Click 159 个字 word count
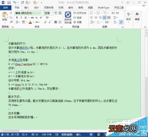 click(47, 135)
